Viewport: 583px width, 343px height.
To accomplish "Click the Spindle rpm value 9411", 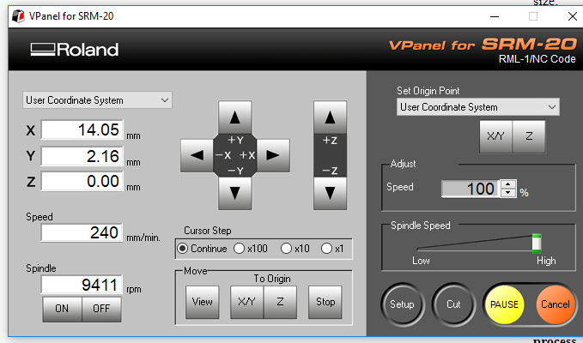I will click(x=82, y=285).
